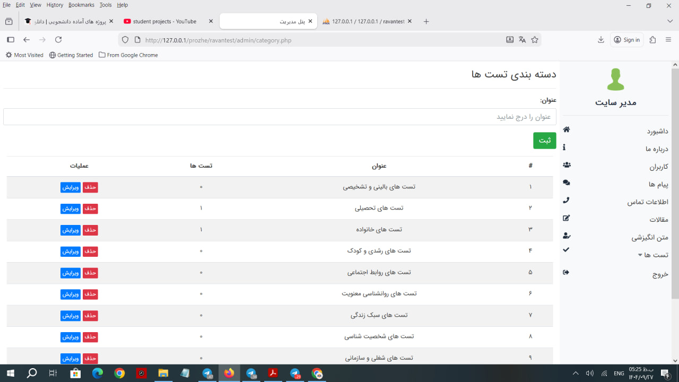Click the عنوان title input field
The width and height of the screenshot is (679, 382).
pyautogui.click(x=279, y=117)
